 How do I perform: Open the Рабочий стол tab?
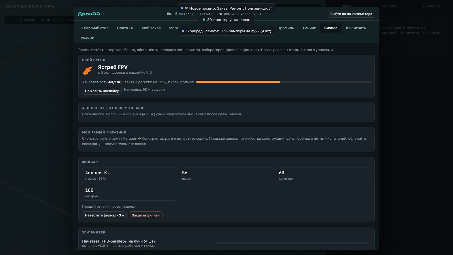click(x=95, y=28)
